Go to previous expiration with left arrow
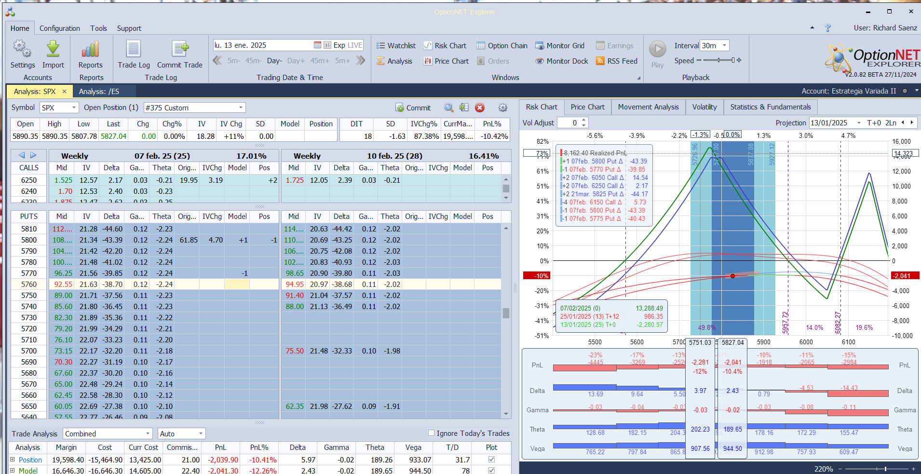 (x=22, y=155)
